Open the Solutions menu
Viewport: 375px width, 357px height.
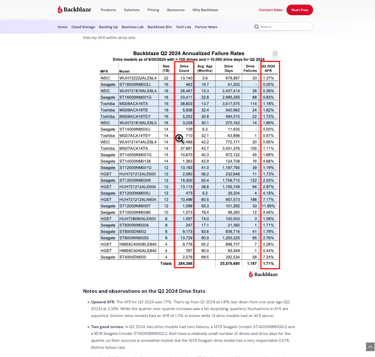tap(132, 10)
